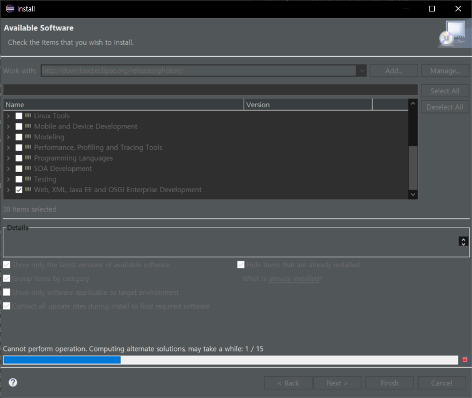Click the install wizard CD and computer icon

(x=455, y=34)
